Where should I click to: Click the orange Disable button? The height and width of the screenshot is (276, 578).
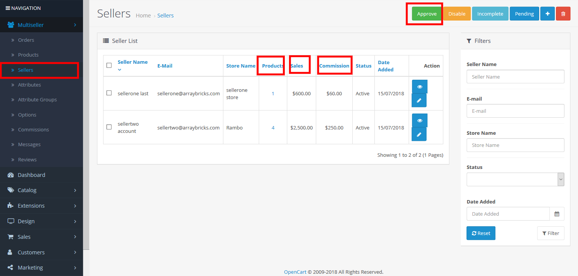pos(457,14)
